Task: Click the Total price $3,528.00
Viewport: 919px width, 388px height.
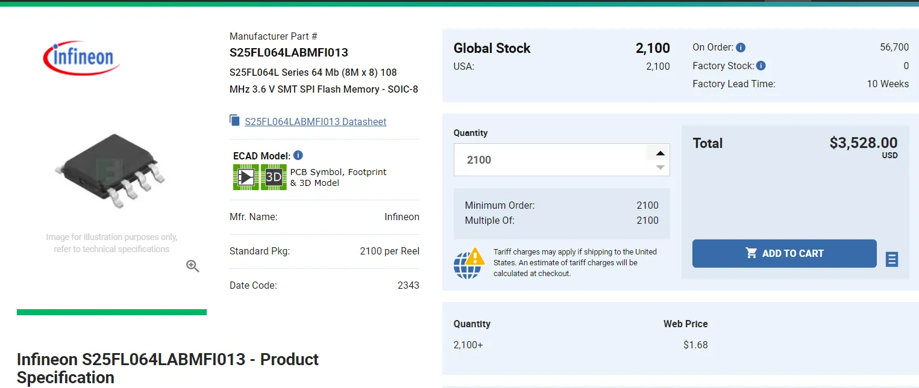Action: point(863,143)
